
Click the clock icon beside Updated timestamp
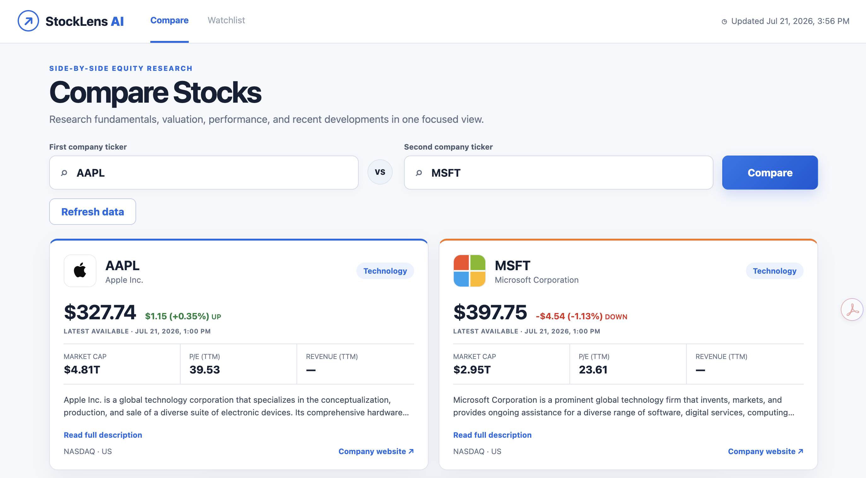[x=725, y=21]
